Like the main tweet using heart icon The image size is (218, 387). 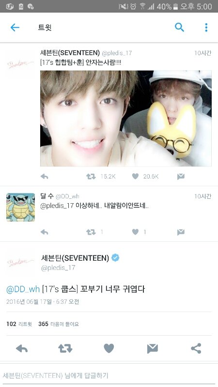click(x=109, y=348)
